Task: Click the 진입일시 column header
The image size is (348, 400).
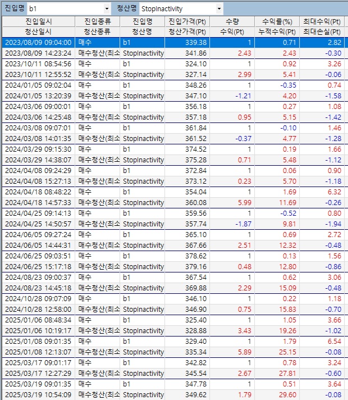Action: (x=38, y=21)
